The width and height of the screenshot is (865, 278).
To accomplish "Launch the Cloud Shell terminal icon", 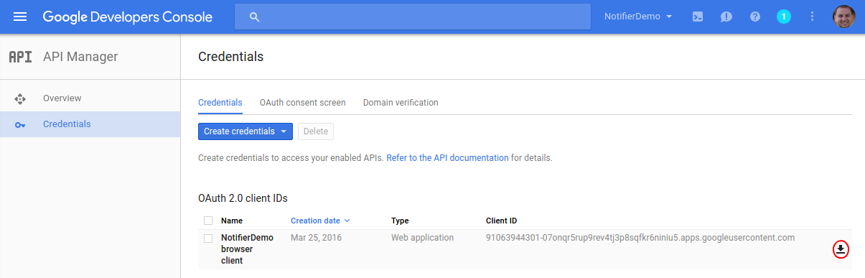I will click(697, 17).
